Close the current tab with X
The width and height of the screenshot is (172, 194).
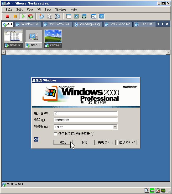click(167, 24)
